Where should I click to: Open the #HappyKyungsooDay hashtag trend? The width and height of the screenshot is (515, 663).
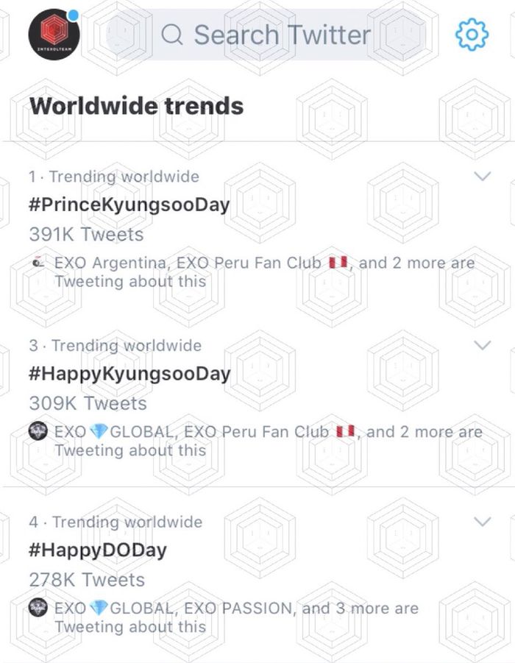[129, 374]
